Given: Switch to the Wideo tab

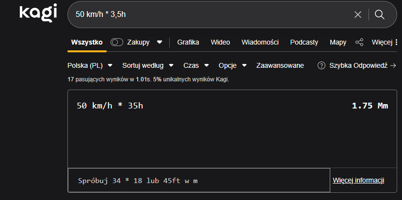Looking at the screenshot, I should point(220,42).
